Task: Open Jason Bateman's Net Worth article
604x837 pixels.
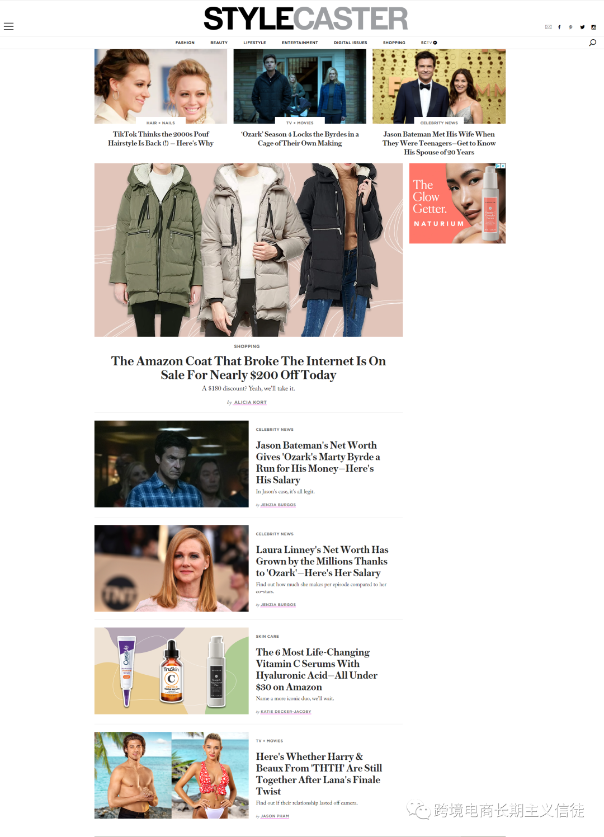Action: tap(318, 462)
